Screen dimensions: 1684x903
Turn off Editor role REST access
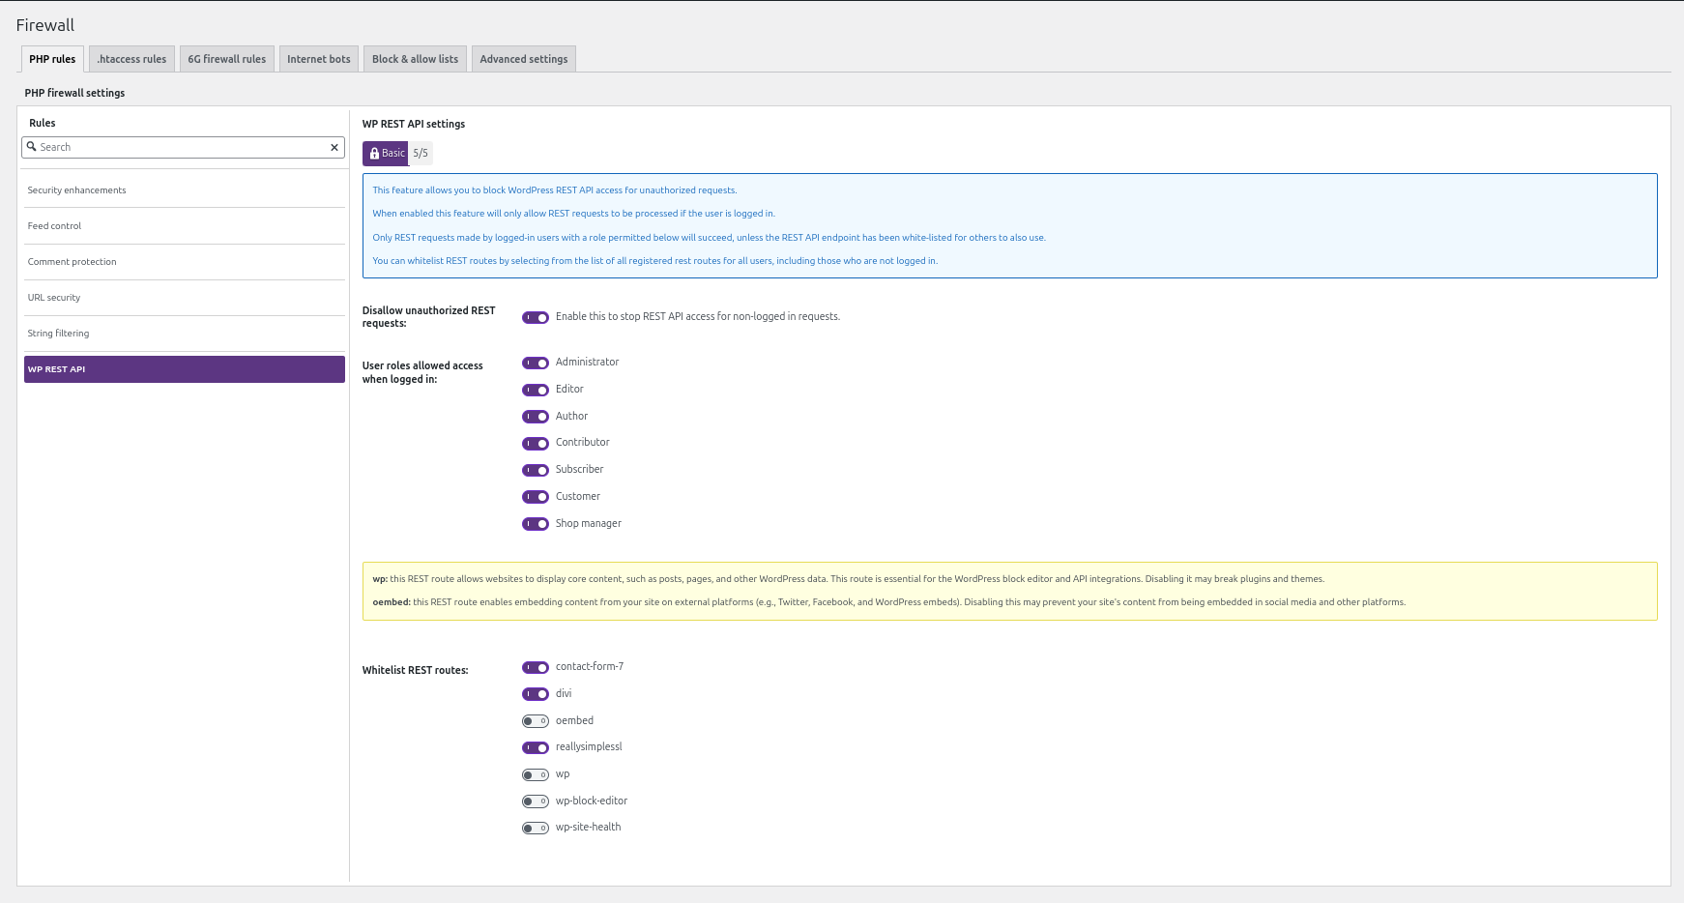point(536,391)
